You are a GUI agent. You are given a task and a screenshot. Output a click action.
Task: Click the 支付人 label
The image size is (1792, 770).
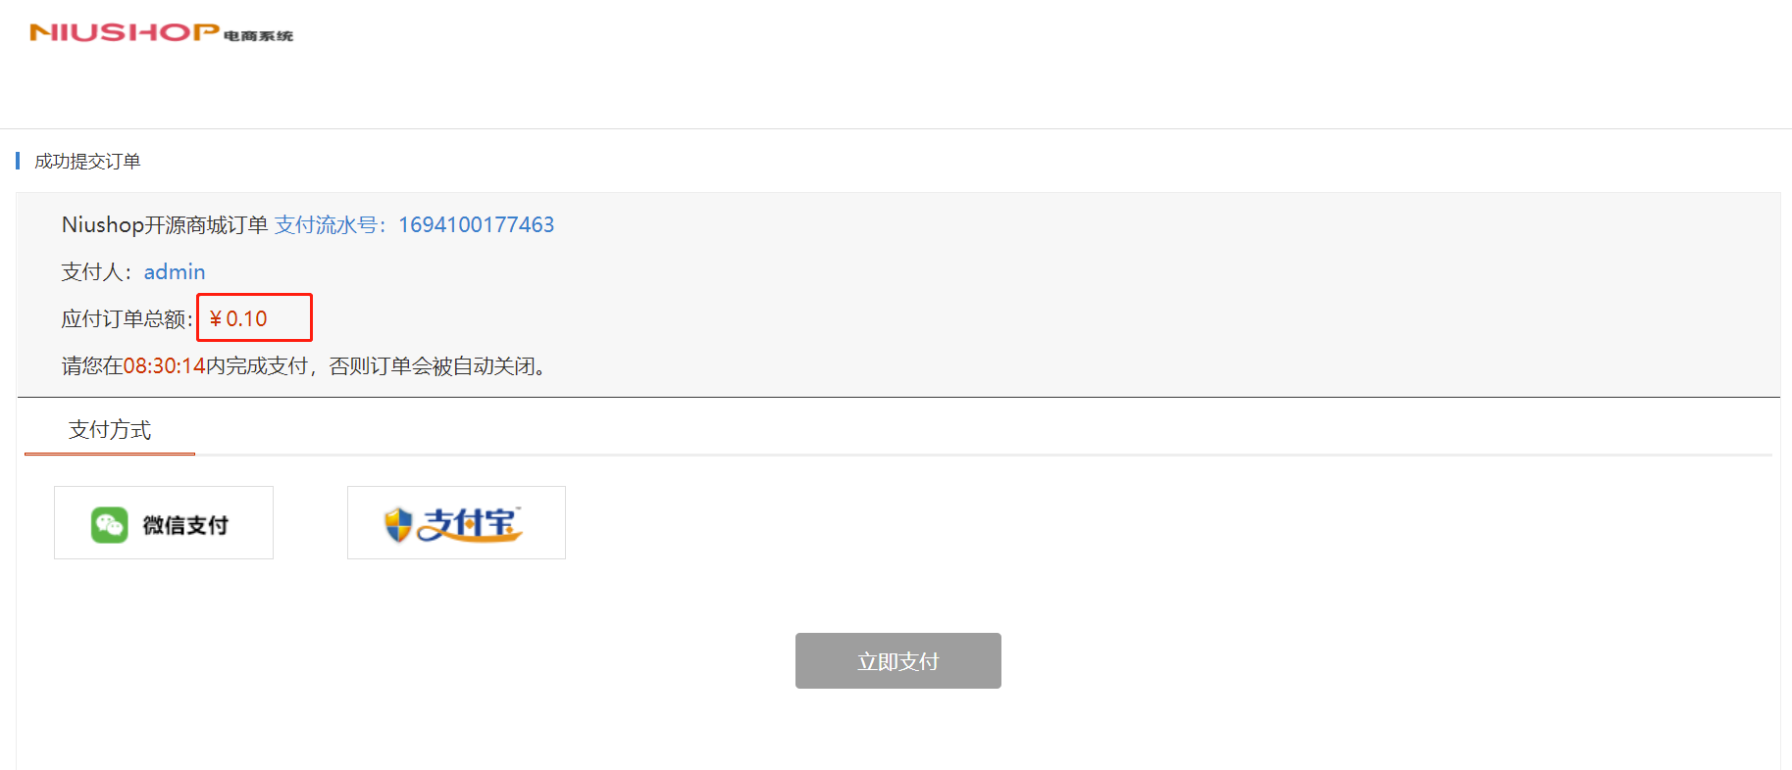coord(94,272)
